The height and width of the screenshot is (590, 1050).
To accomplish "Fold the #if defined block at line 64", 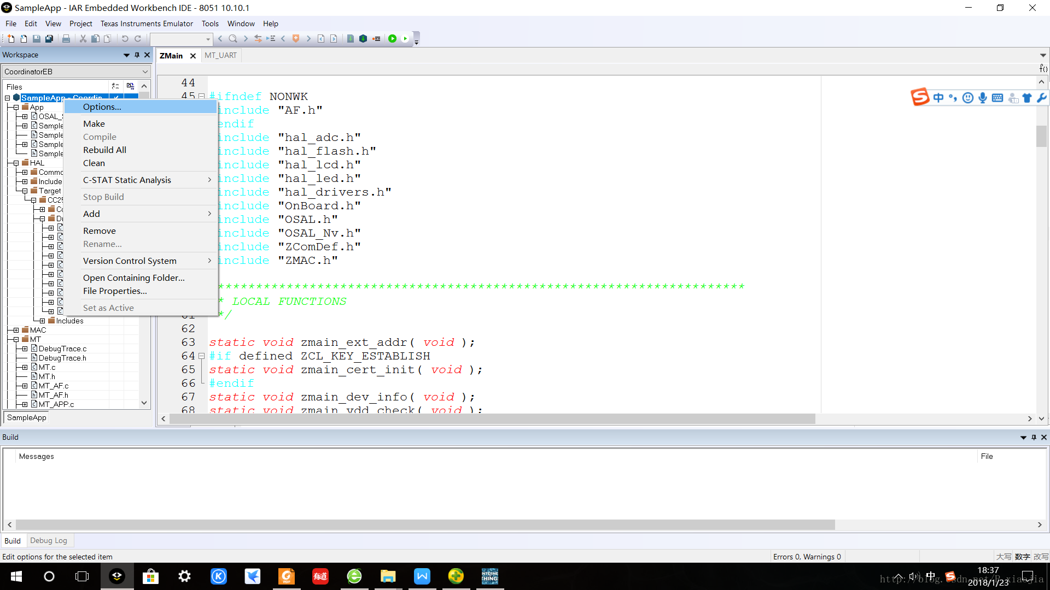I will (x=202, y=356).
